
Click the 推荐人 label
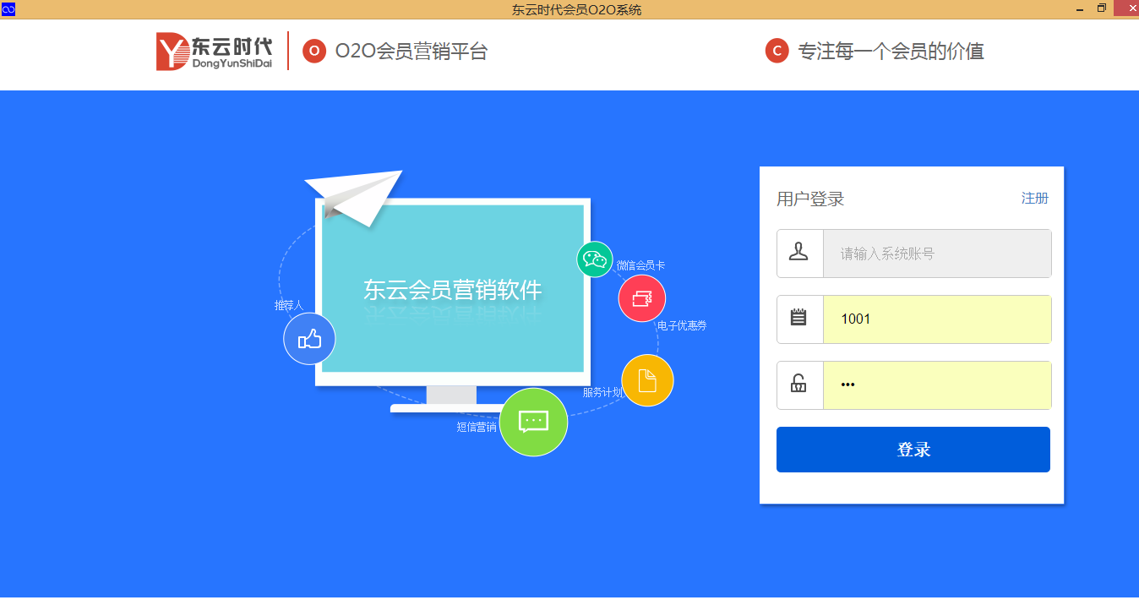click(288, 305)
